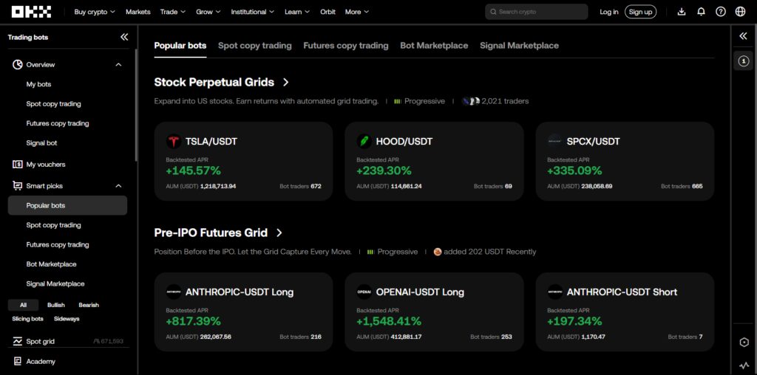Click +335.09% APR on SPCX/USDT card
This screenshot has width=757, height=375.
click(x=574, y=171)
